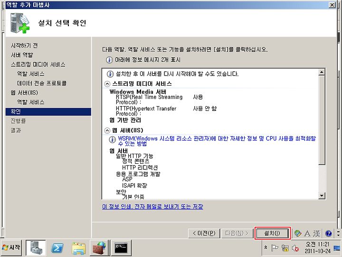Screen dimensions: 342x257
Task: Click scroll up arrow of summary list
Action: pos(322,72)
